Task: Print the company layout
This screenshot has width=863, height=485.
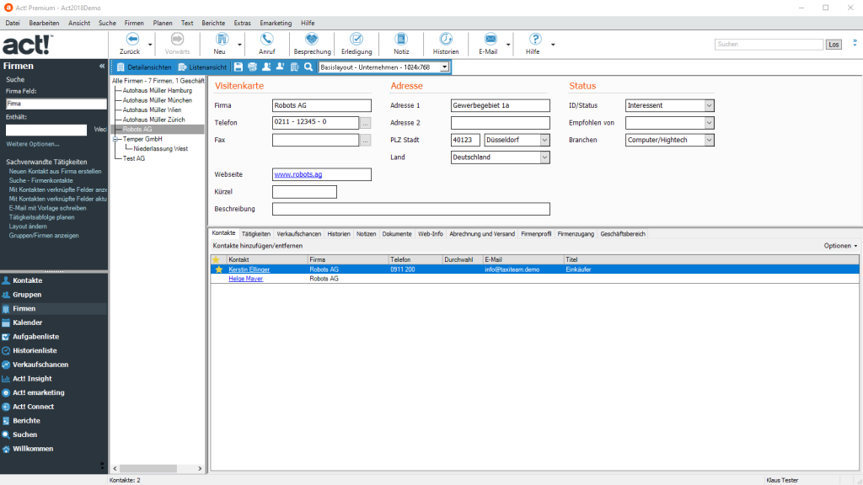Action: click(252, 67)
